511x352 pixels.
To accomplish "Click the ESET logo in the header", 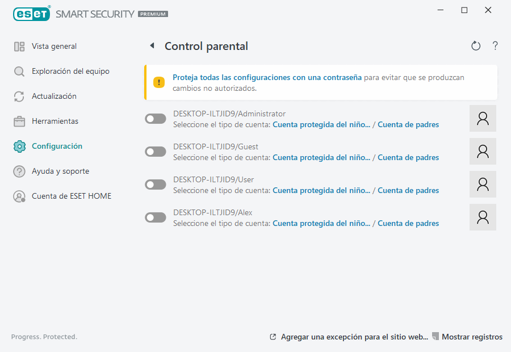I will tap(31, 14).
